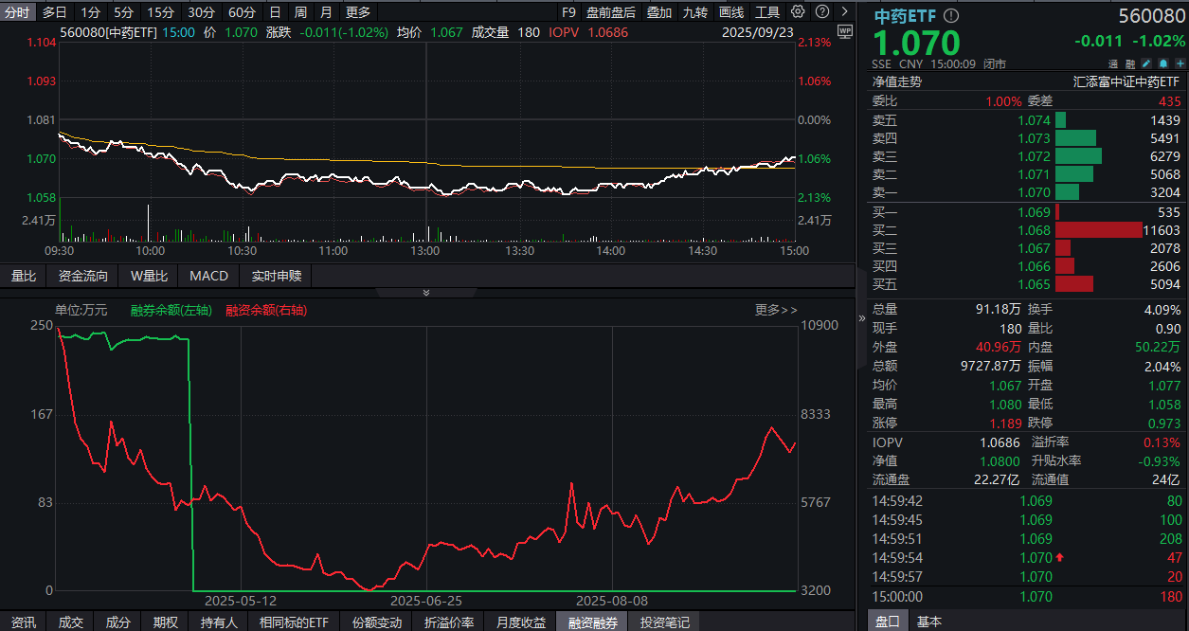
Task: Toggle 叠加 overlay option
Action: [659, 12]
